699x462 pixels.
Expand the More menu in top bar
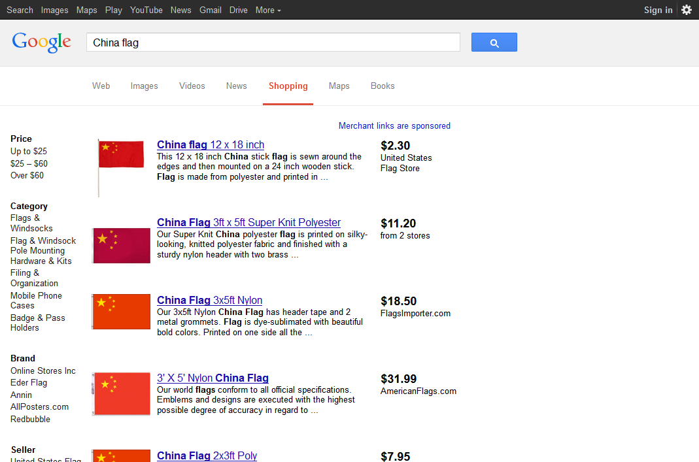click(x=268, y=10)
